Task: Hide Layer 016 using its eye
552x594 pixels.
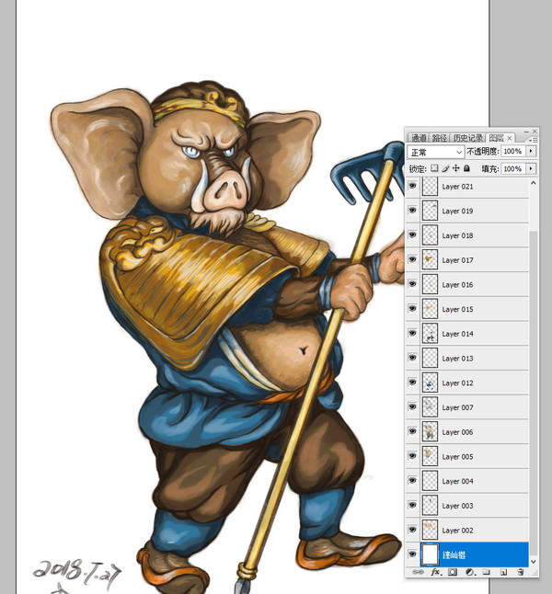Action: (412, 284)
